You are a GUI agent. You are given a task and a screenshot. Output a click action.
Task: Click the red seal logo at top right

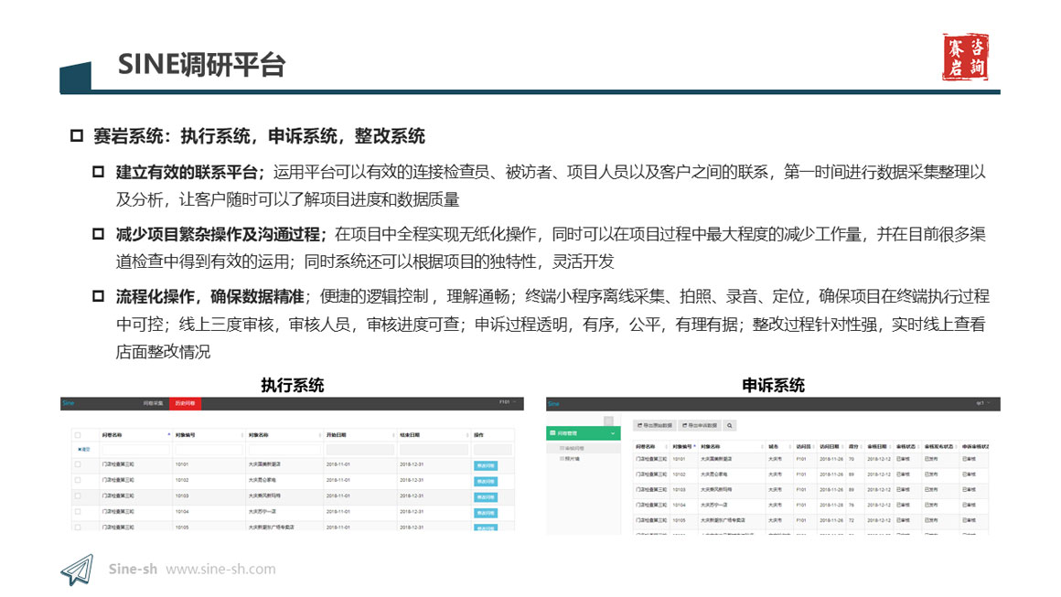pyautogui.click(x=965, y=58)
